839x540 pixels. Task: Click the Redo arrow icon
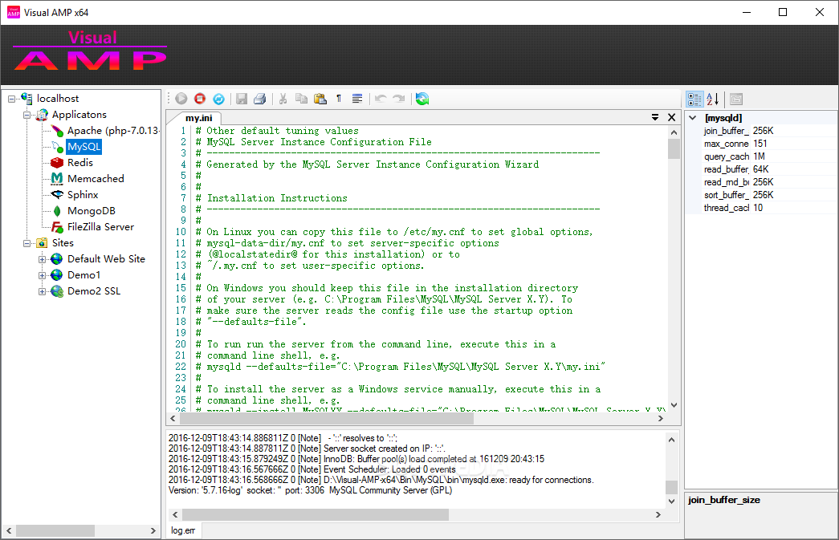[x=399, y=99]
